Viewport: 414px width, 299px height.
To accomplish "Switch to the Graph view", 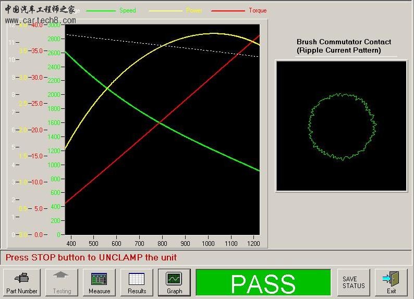I will coord(174,283).
